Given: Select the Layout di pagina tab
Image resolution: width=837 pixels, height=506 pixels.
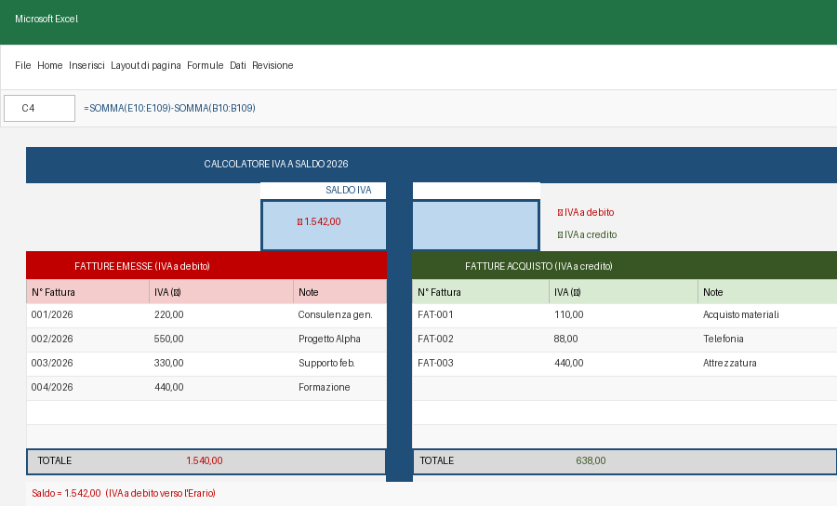Looking at the screenshot, I should pyautogui.click(x=146, y=65).
